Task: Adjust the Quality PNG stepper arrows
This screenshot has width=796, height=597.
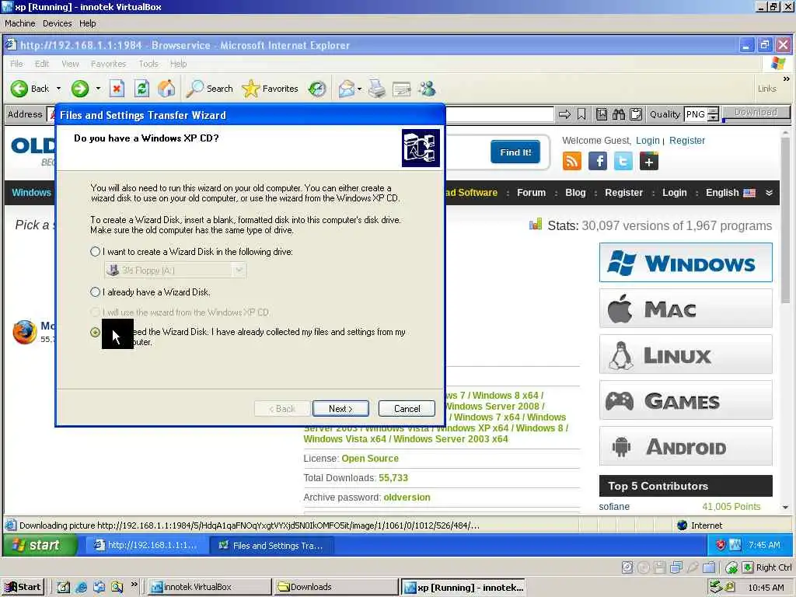Action: click(x=714, y=114)
